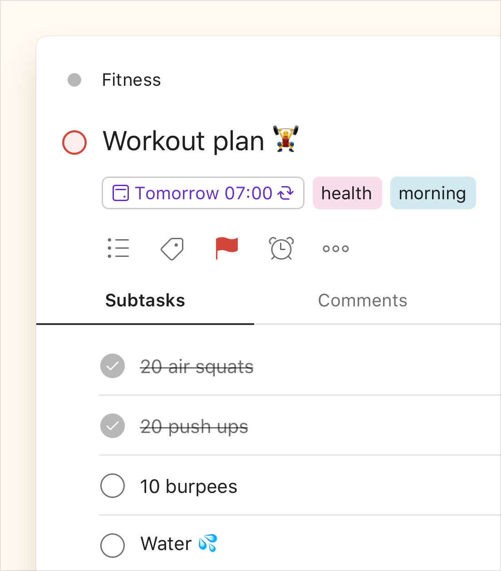The width and height of the screenshot is (501, 571).
Task: Open the subtasks list icon
Action: (x=118, y=248)
